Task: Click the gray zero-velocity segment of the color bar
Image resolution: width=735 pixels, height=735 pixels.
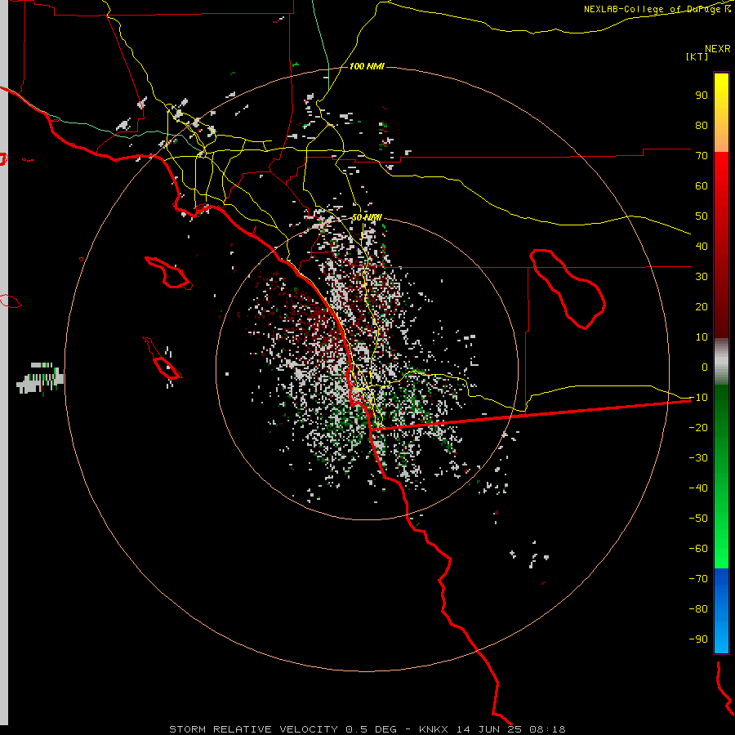Action: tap(721, 362)
